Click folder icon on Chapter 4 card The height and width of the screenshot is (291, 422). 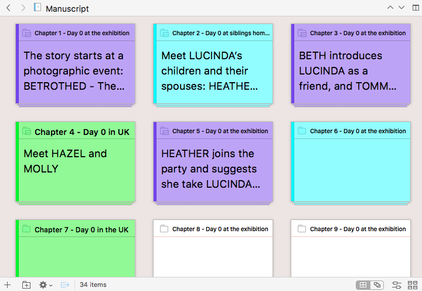tap(26, 131)
